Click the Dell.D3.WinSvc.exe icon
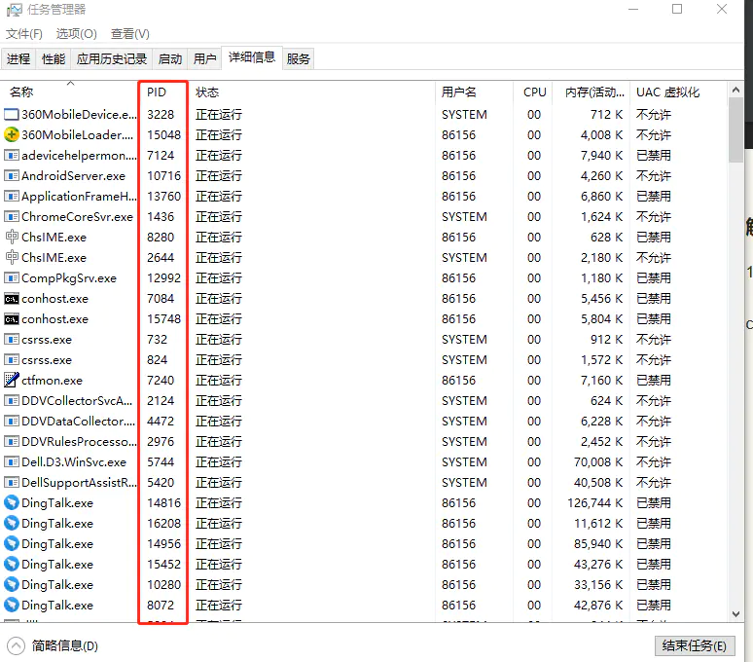 click(x=12, y=462)
